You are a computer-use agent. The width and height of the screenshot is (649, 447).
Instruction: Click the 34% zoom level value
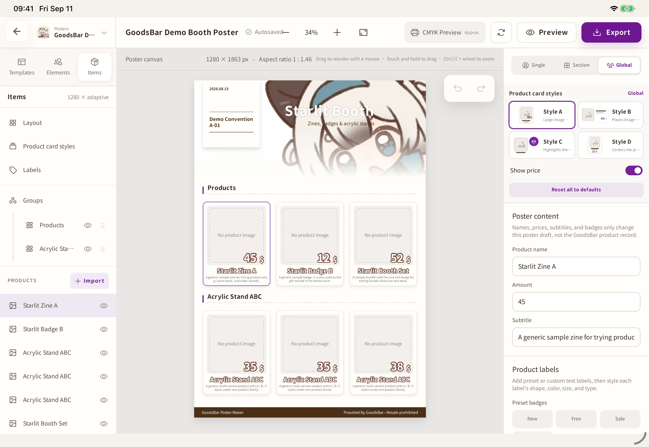click(311, 32)
